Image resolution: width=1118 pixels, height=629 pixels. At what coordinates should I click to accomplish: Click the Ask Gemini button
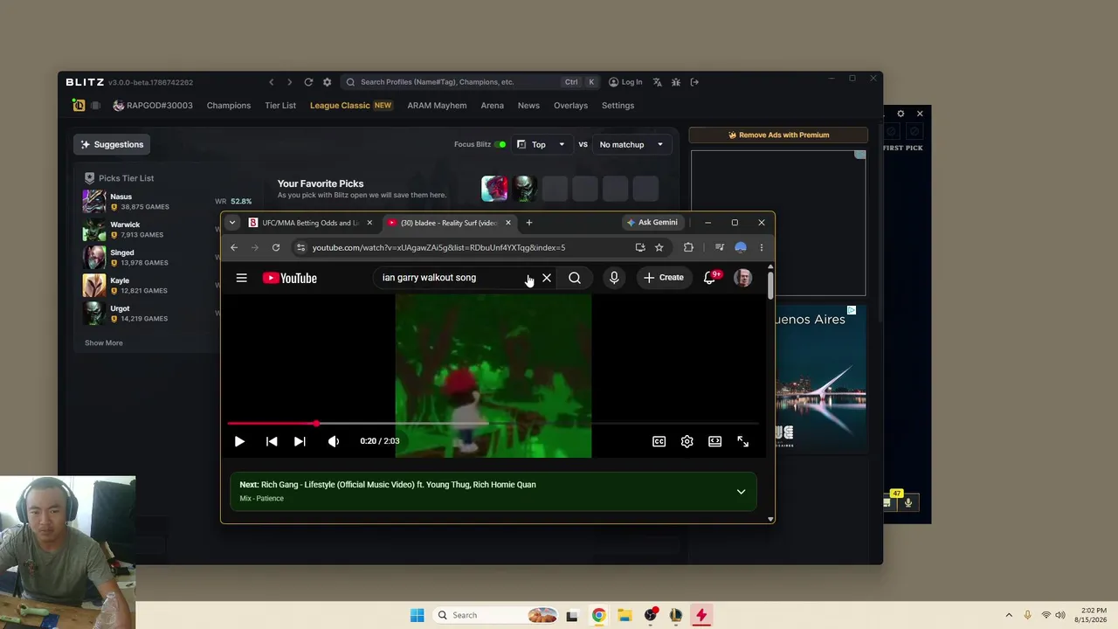(x=652, y=223)
